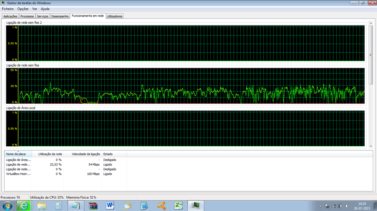Switch to the Desempenho tab
This screenshot has width=377, height=211.
(x=60, y=16)
